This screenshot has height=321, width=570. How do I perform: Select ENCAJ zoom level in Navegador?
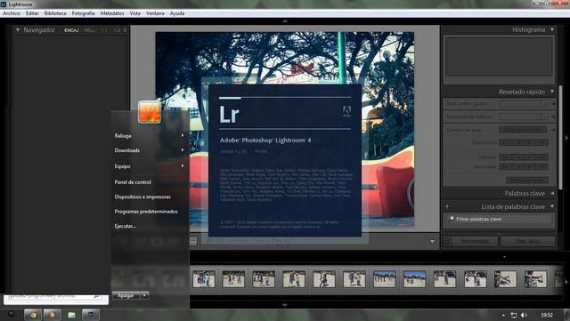pos(71,30)
